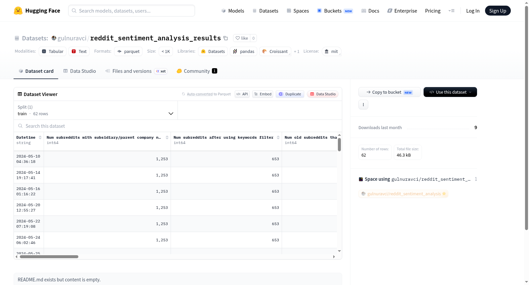Click the Embed button
Screen dimensions: 529x285
coord(263,94)
